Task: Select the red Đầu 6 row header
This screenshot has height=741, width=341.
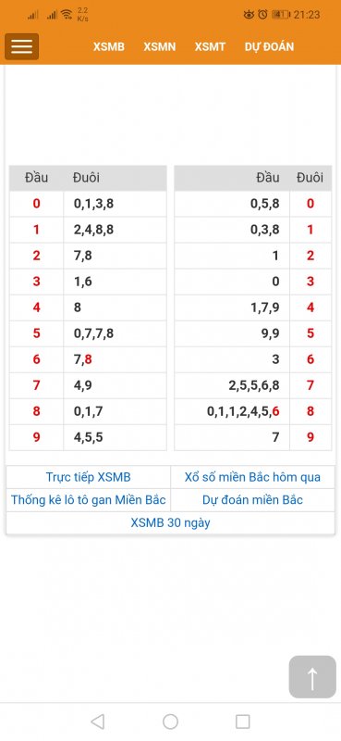Action: click(x=36, y=359)
